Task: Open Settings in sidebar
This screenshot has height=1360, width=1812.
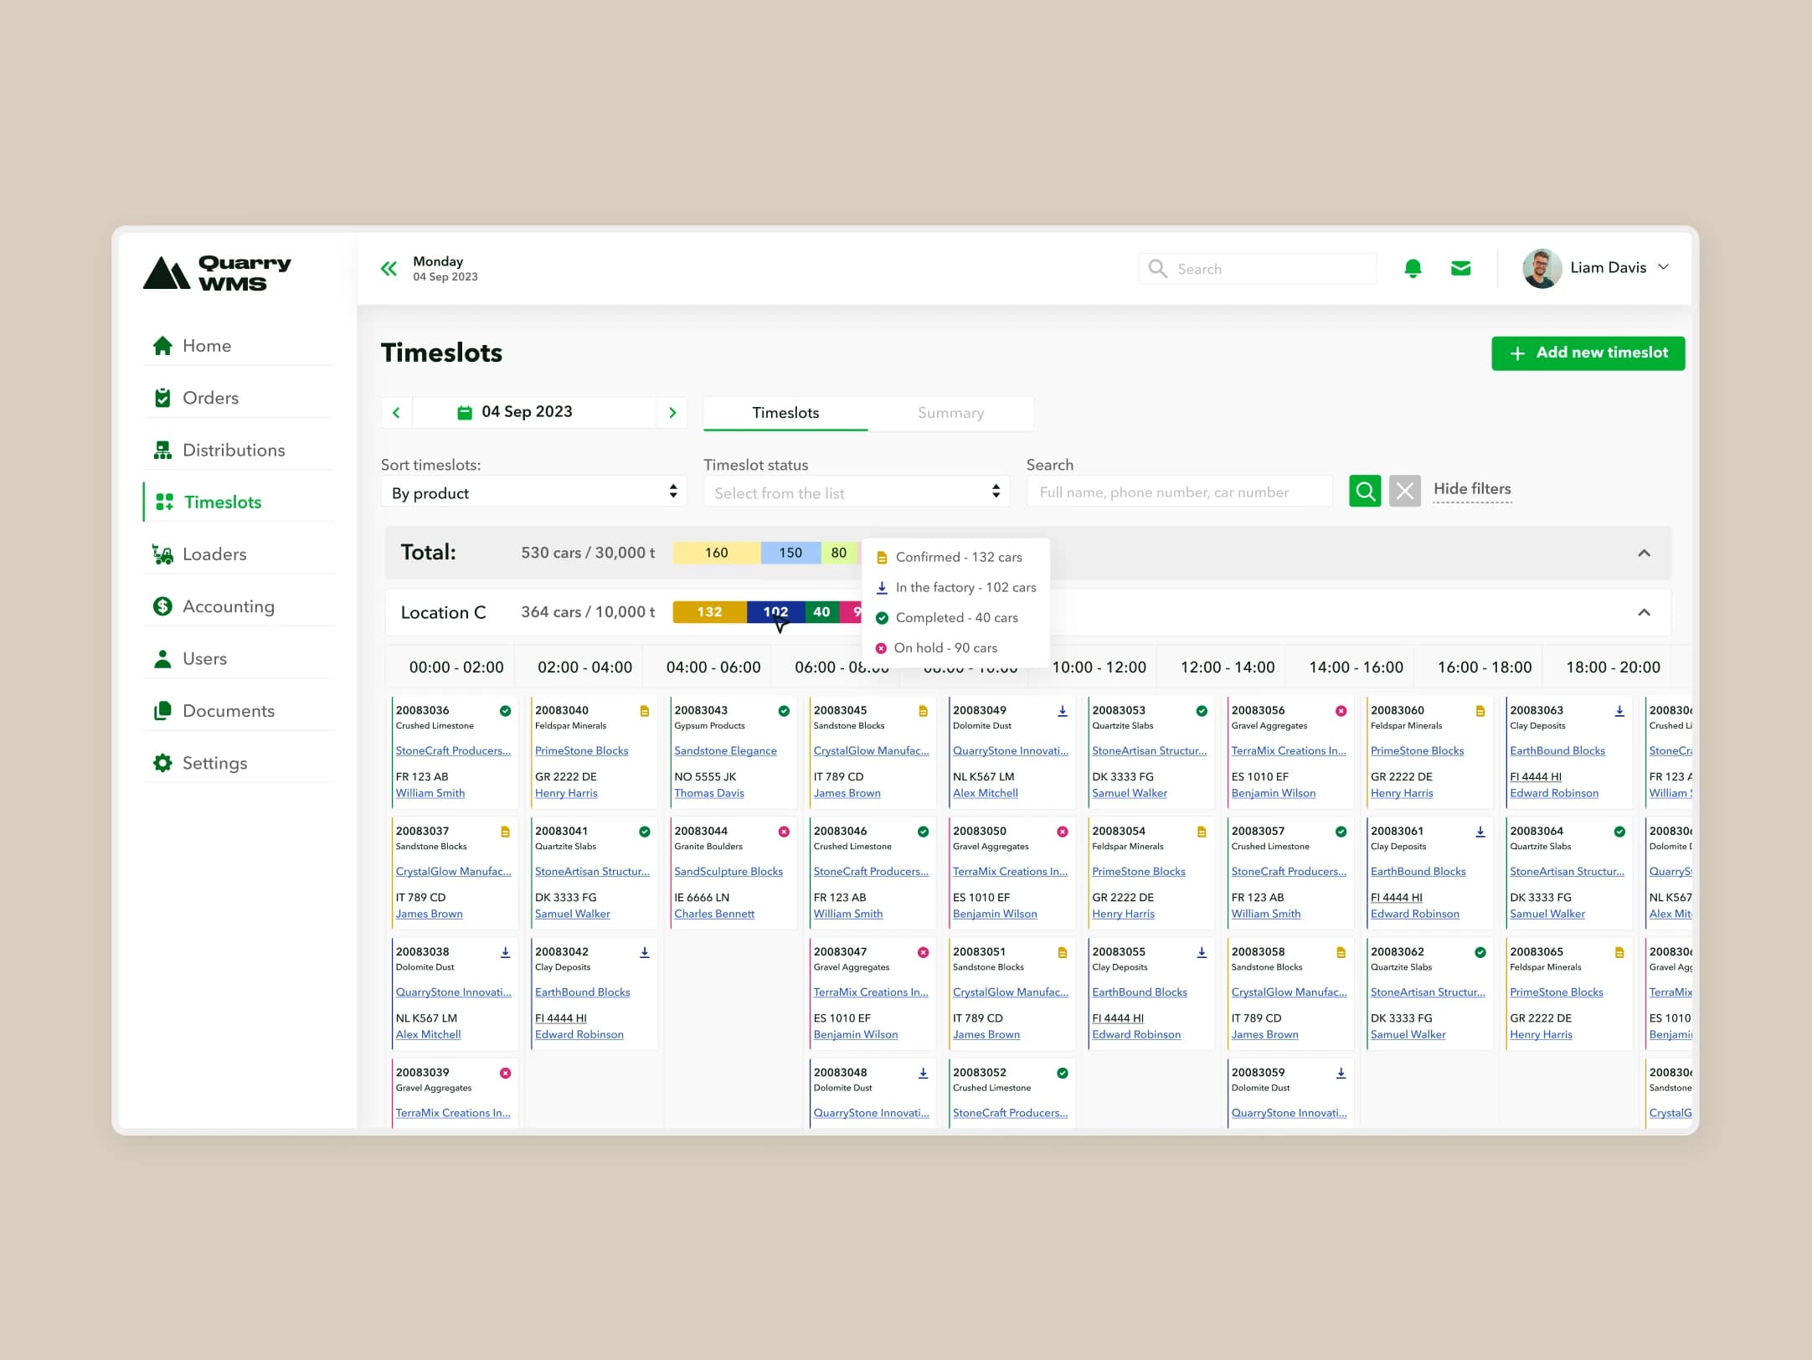Action: 239,763
